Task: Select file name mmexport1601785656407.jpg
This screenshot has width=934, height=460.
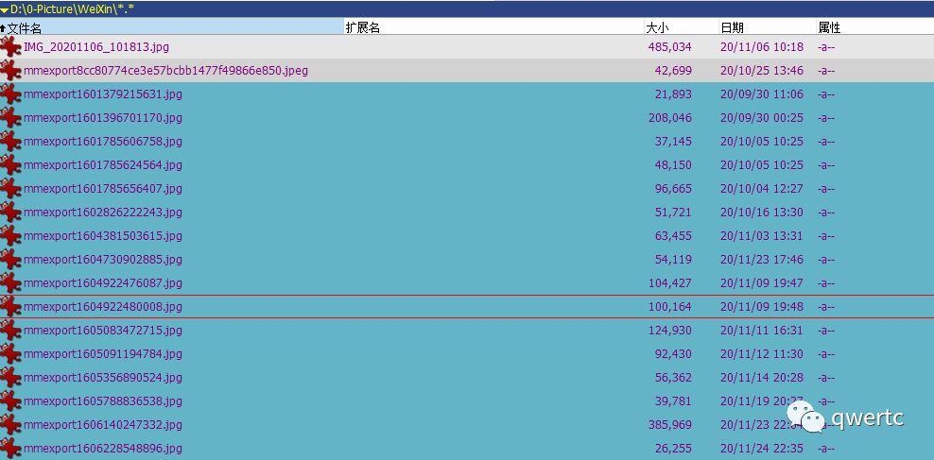Action: [x=103, y=189]
